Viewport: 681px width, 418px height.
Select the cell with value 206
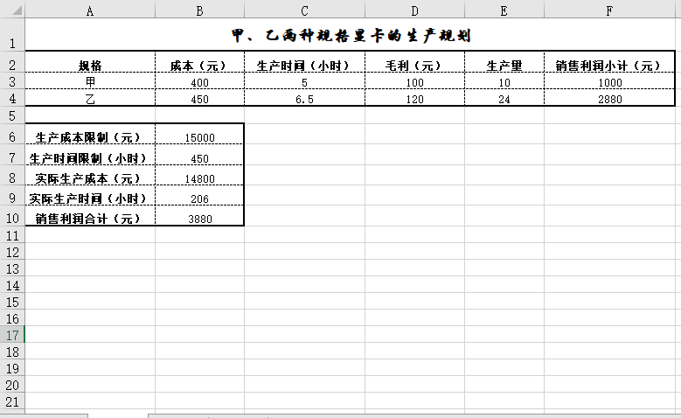point(199,199)
